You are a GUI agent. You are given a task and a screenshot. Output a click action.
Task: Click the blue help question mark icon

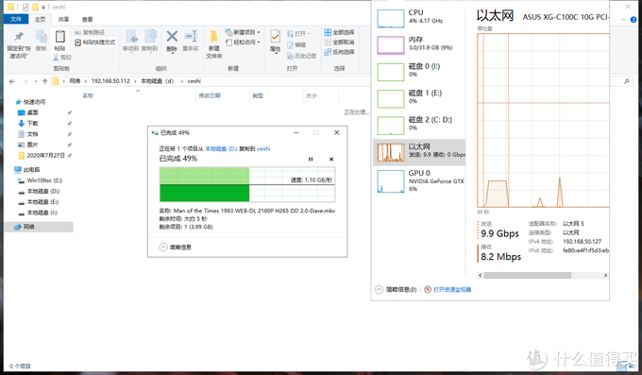(x=634, y=19)
